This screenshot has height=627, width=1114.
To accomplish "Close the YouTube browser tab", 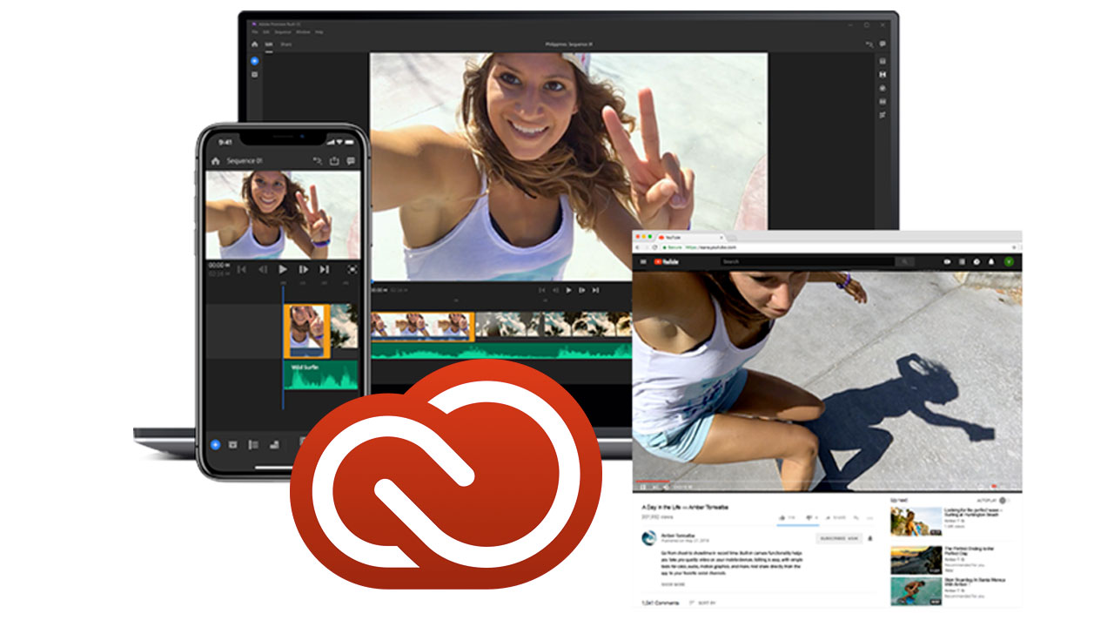I will coord(721,237).
